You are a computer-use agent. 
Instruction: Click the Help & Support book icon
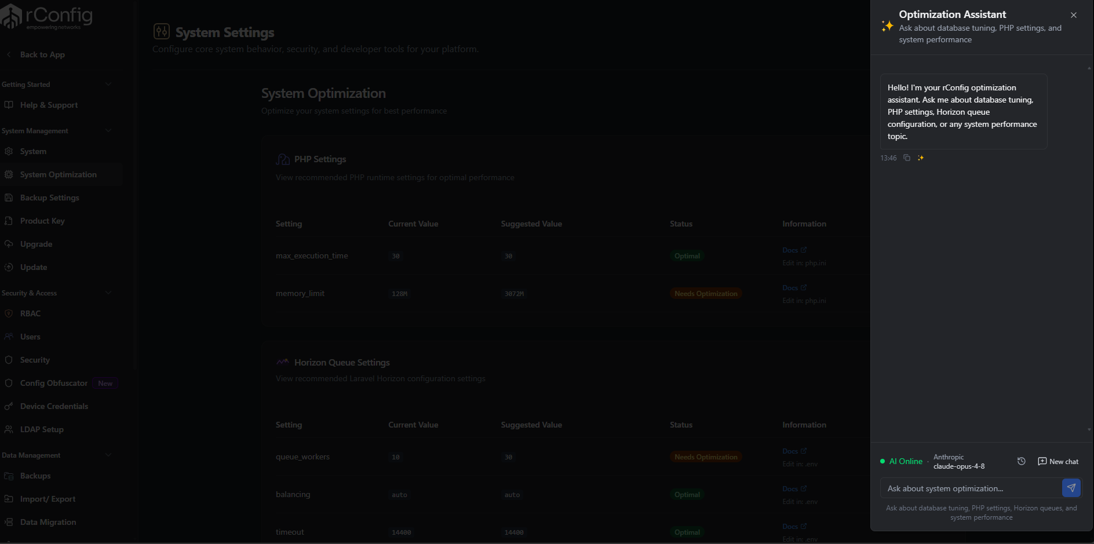(x=9, y=105)
